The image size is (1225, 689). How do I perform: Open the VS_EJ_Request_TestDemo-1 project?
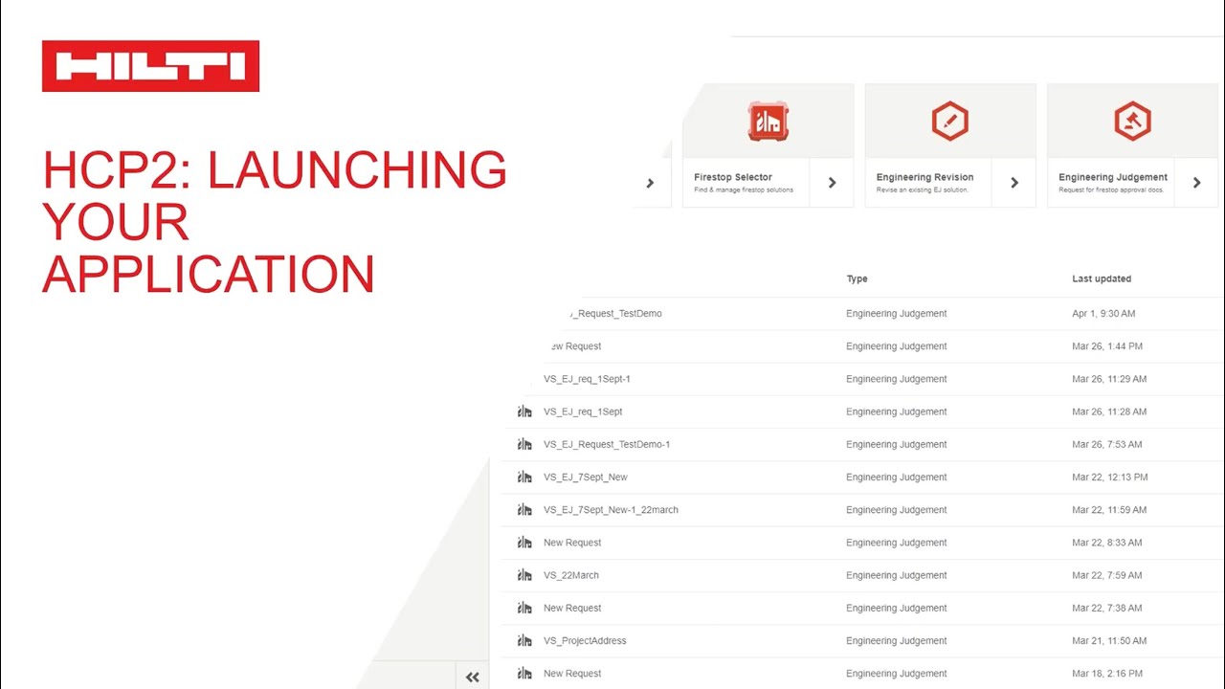pos(606,445)
